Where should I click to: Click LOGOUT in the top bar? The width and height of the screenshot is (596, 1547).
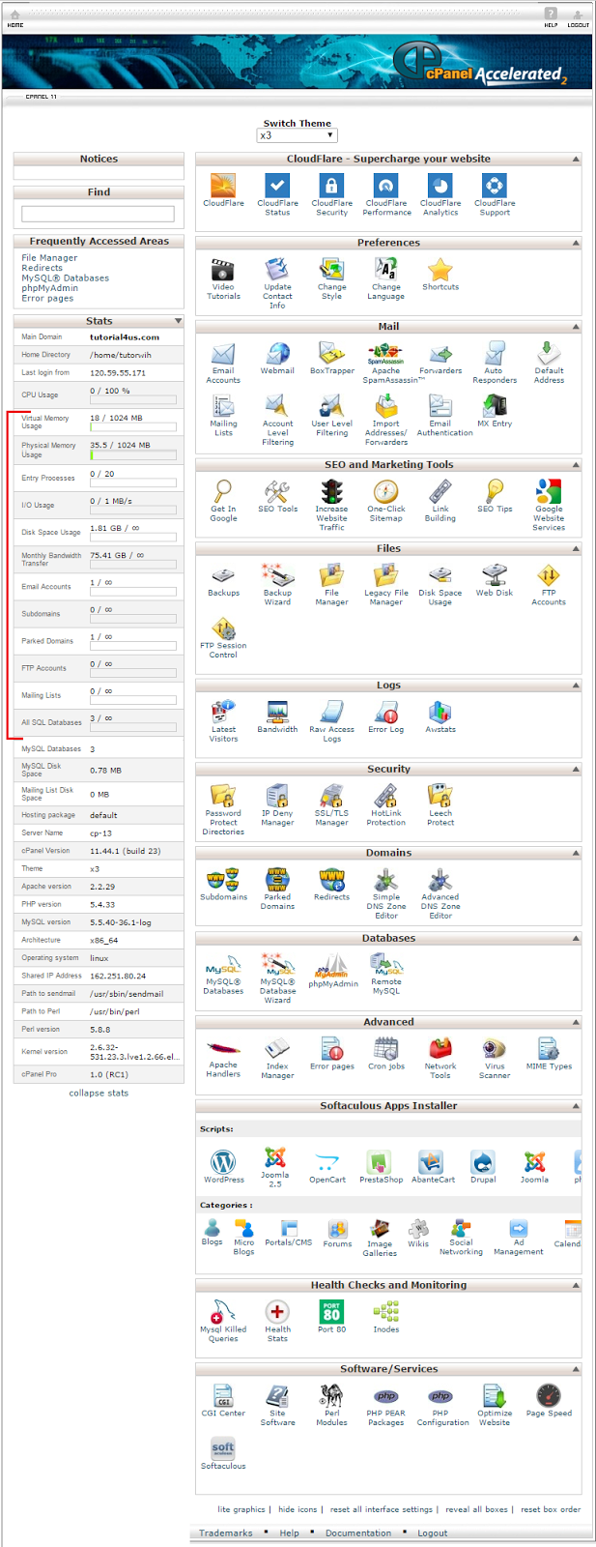[x=579, y=17]
